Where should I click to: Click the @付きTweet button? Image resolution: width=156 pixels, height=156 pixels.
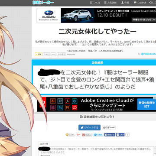pyautogui.click(x=109, y=127)
